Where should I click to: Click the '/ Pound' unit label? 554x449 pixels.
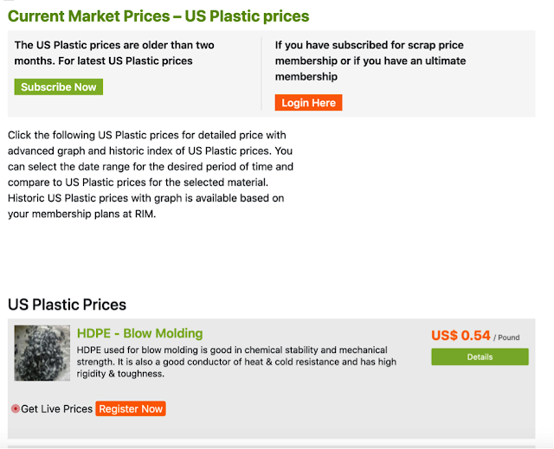pyautogui.click(x=510, y=337)
